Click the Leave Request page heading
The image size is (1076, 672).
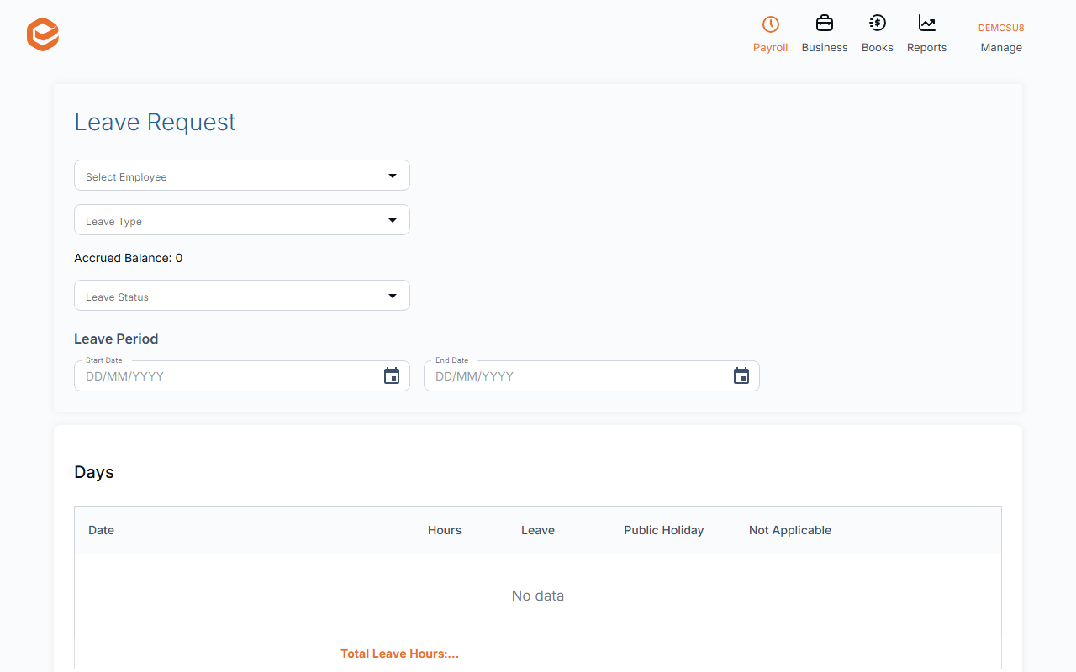pos(155,122)
